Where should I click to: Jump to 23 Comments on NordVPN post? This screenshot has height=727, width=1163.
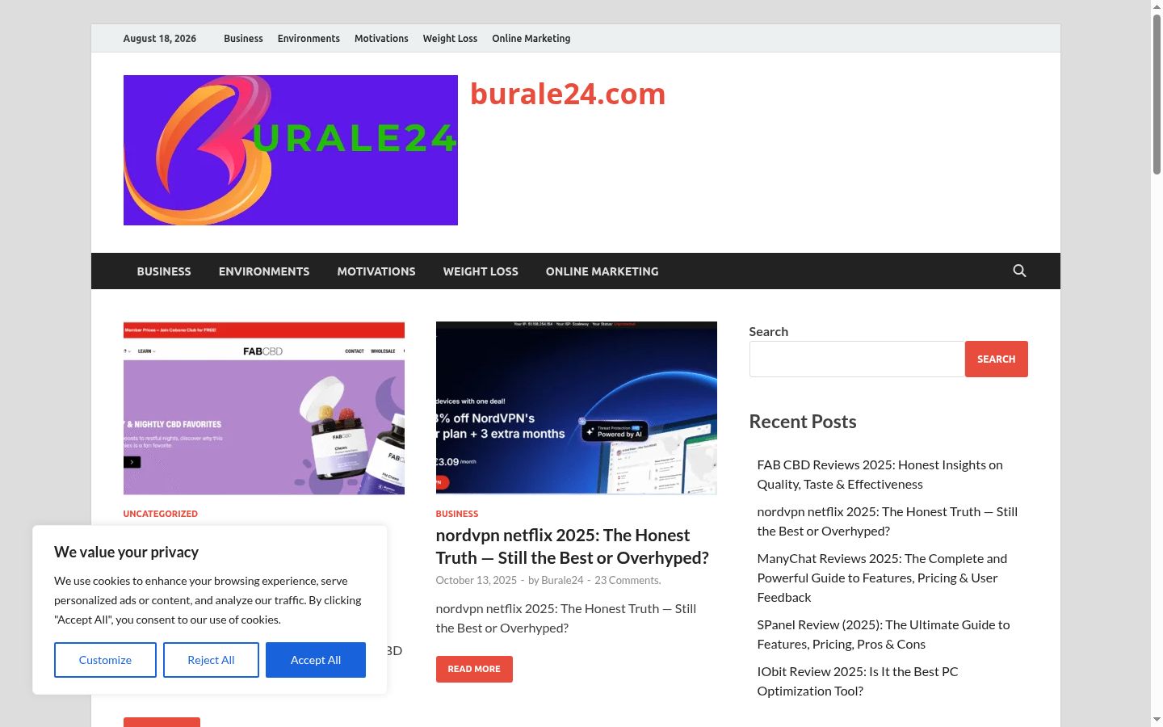(628, 580)
